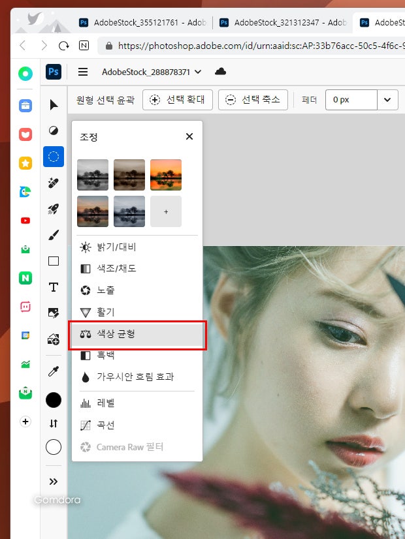Image resolution: width=405 pixels, height=539 pixels.
Task: Choose 가우시안 흐림 효과
Action: [137, 377]
